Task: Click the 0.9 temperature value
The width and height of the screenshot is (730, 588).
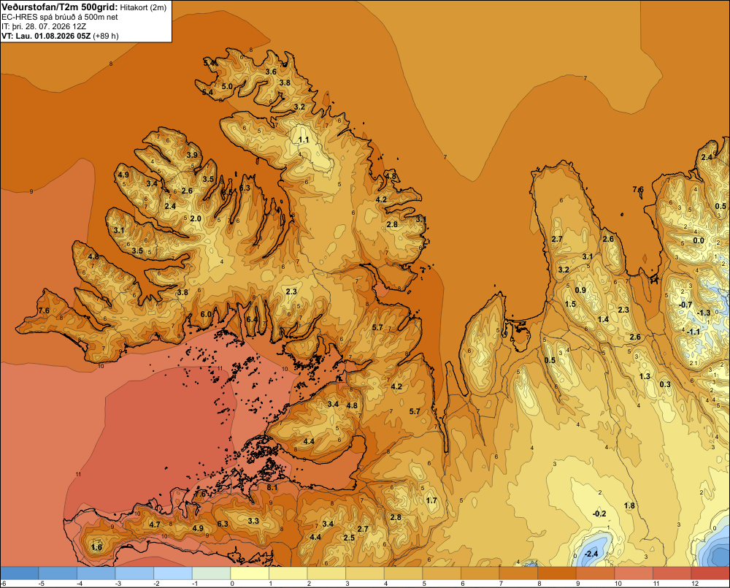Action: click(x=580, y=290)
